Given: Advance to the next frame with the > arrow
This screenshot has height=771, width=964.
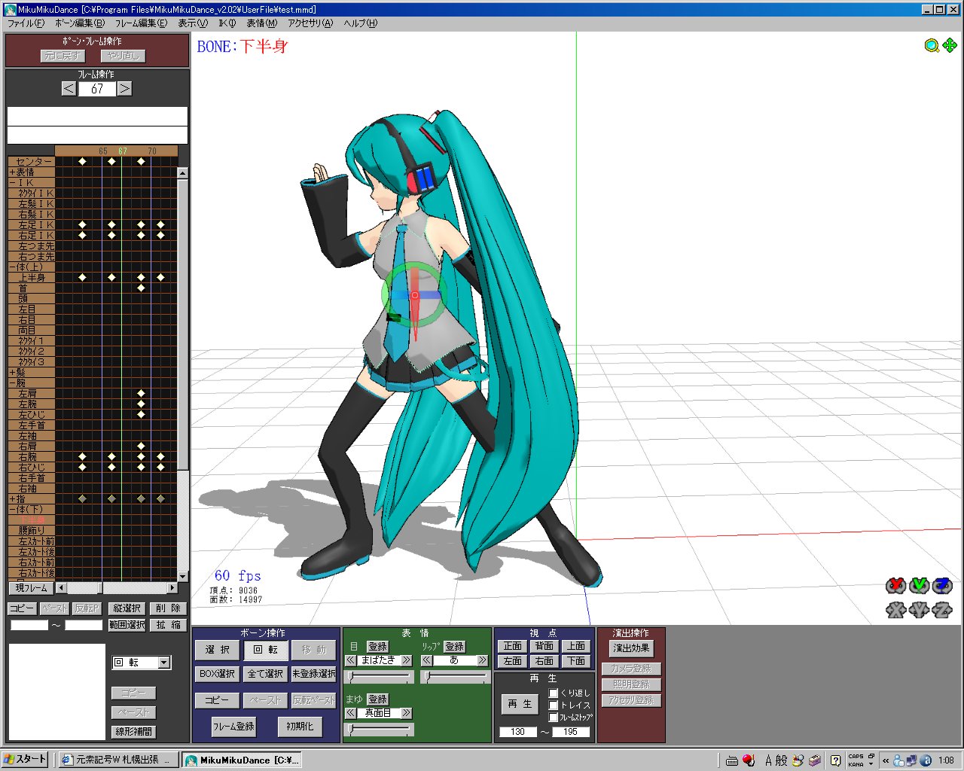Looking at the screenshot, I should [x=124, y=89].
